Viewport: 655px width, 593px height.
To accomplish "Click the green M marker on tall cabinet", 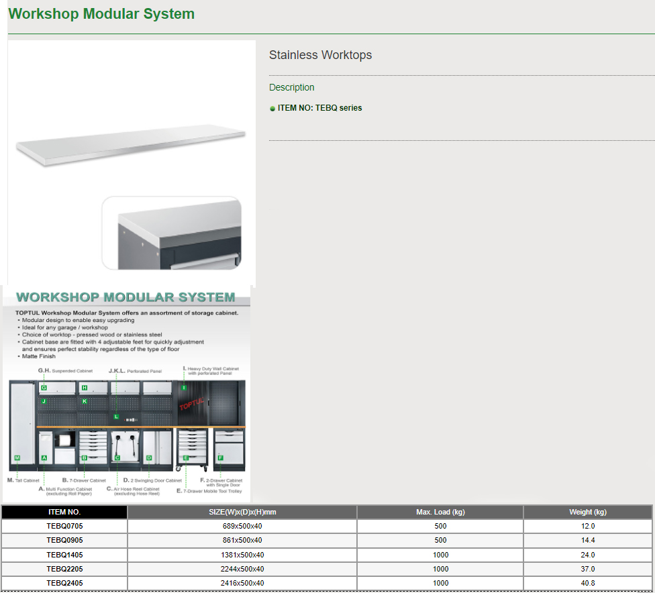I will point(17,458).
